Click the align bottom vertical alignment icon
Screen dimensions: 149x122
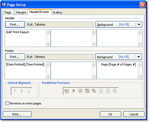pyautogui.click(x=28, y=91)
